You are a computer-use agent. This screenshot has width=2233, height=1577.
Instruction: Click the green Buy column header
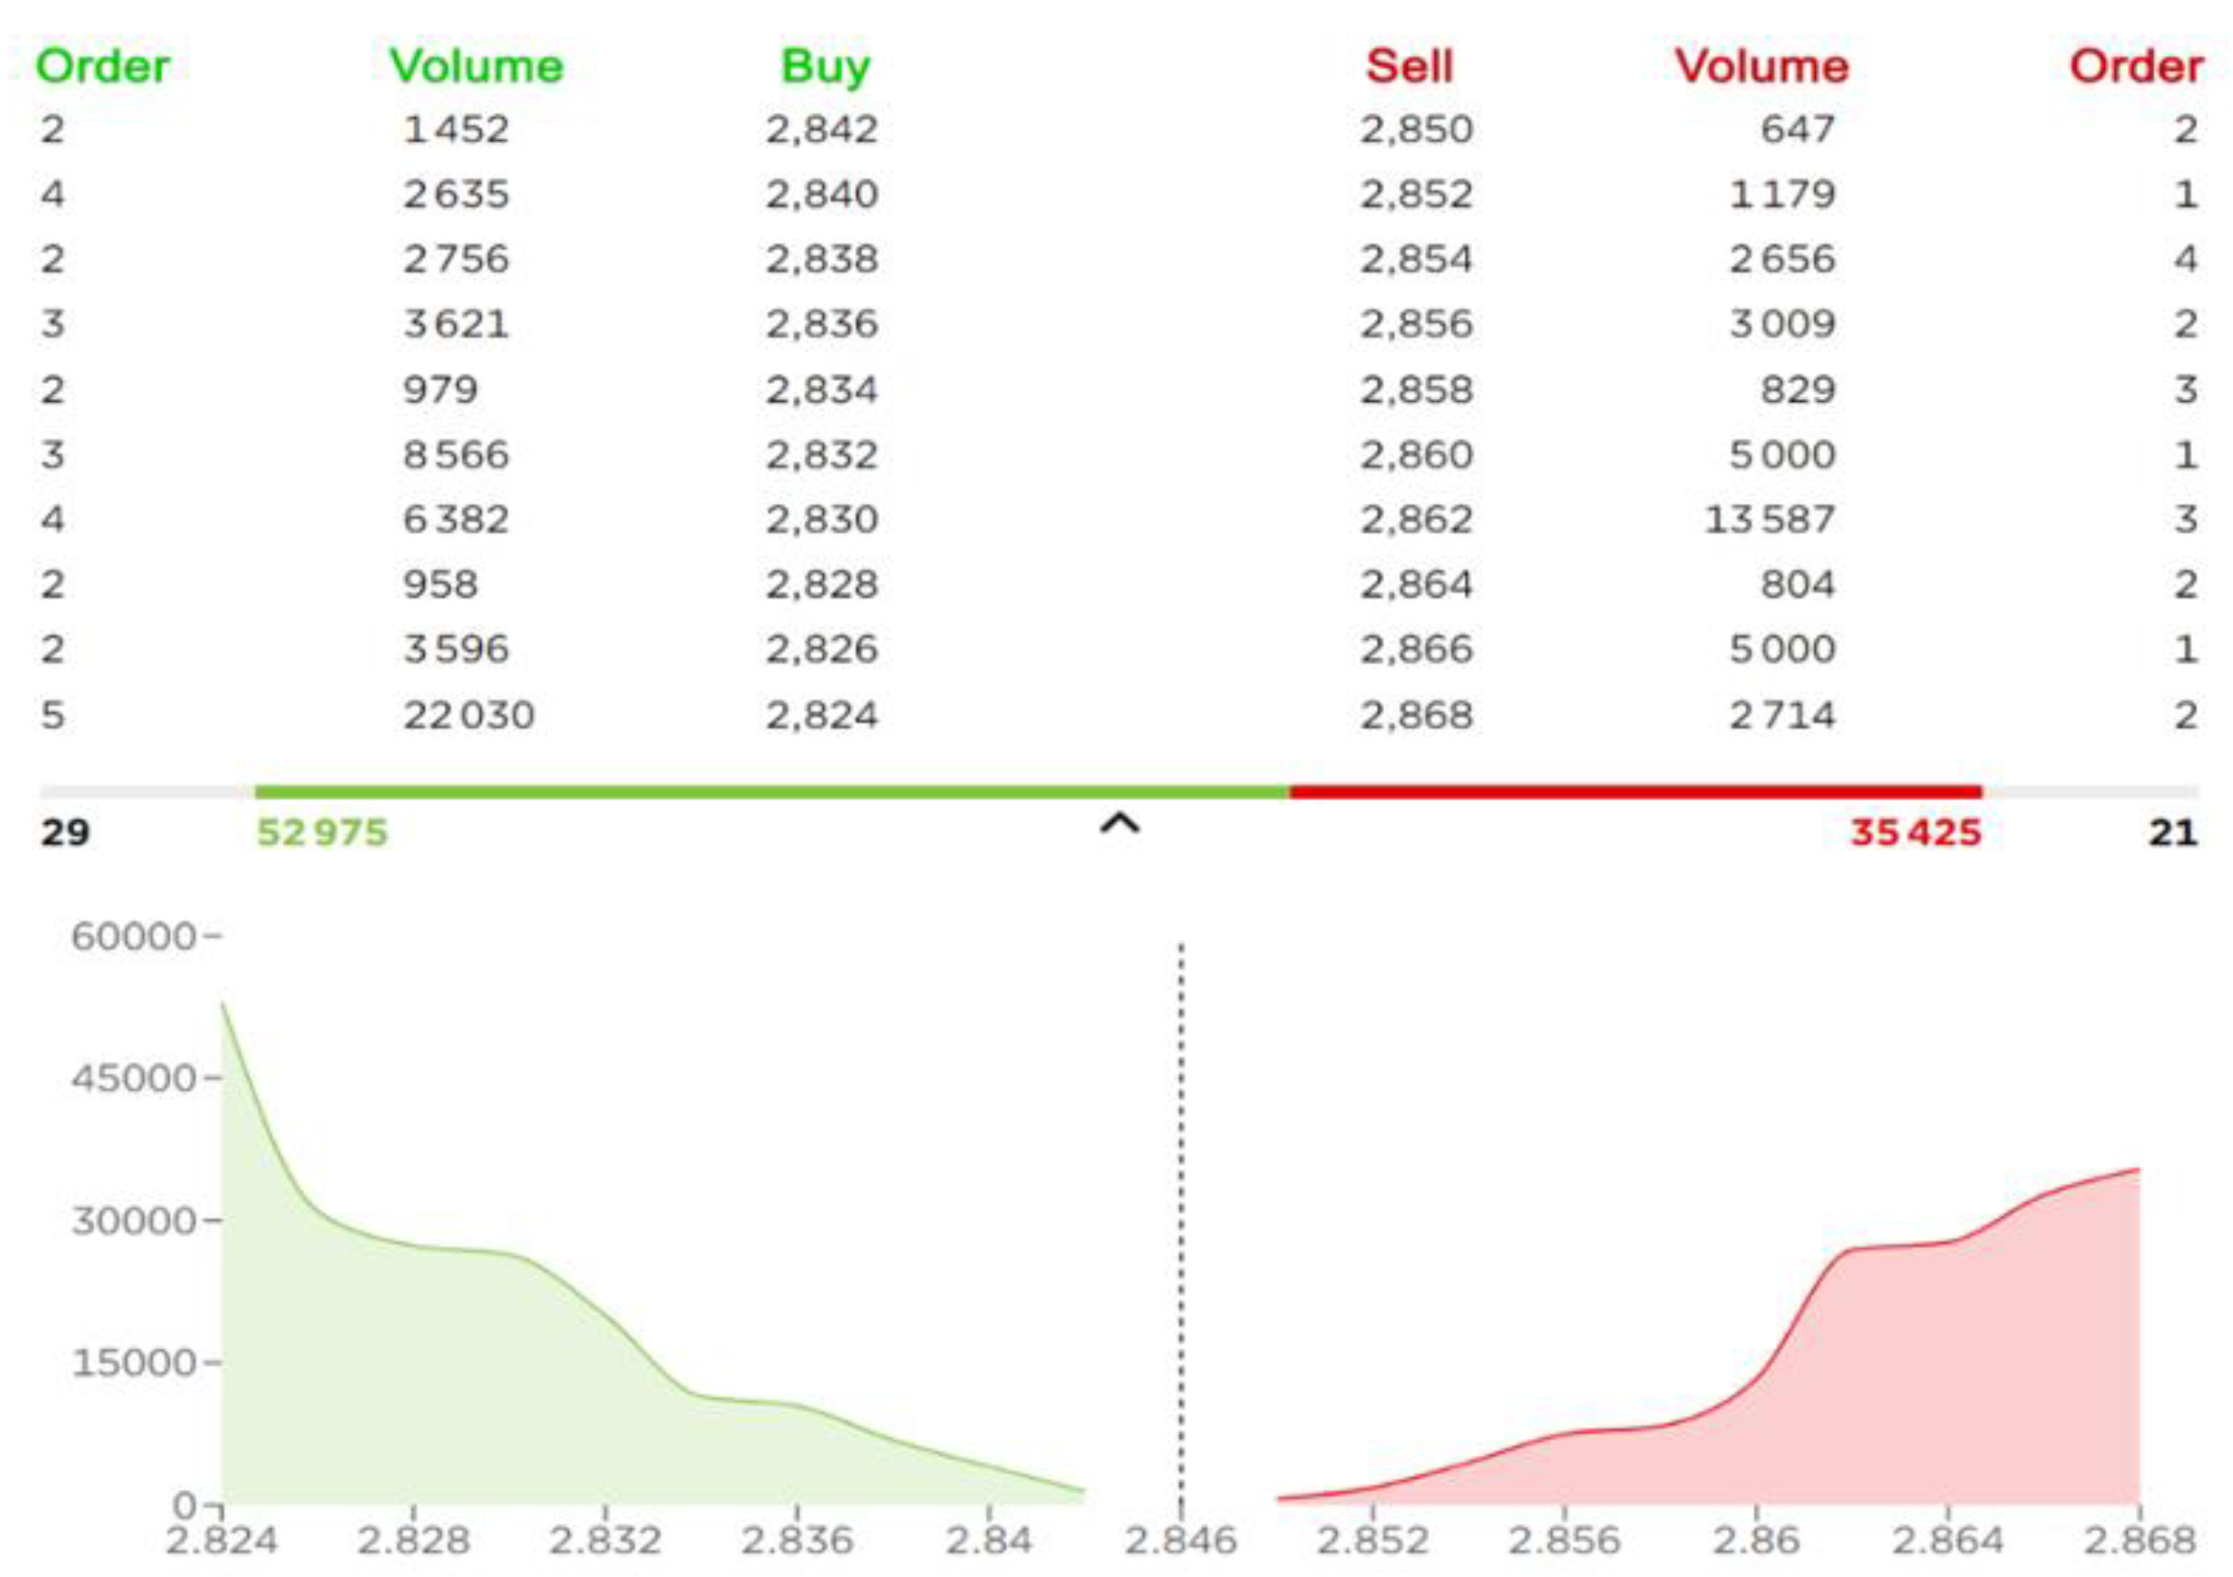[x=824, y=66]
